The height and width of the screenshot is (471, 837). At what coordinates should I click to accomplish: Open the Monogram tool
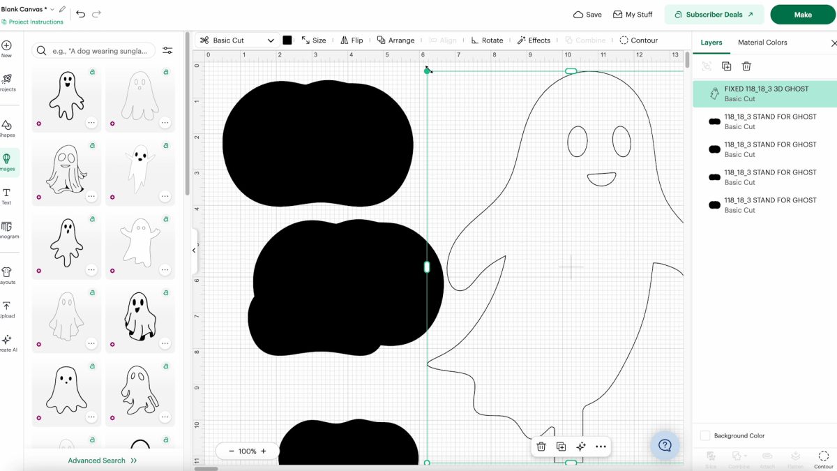pos(6,230)
